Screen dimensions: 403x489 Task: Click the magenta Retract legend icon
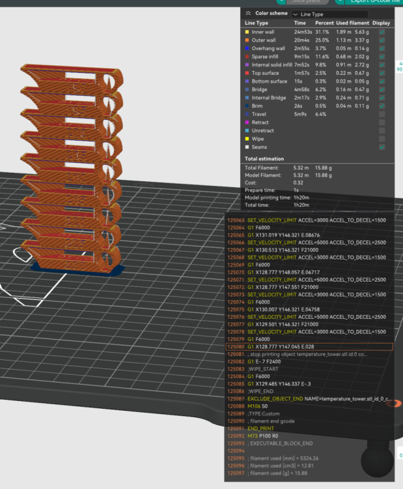247,123
